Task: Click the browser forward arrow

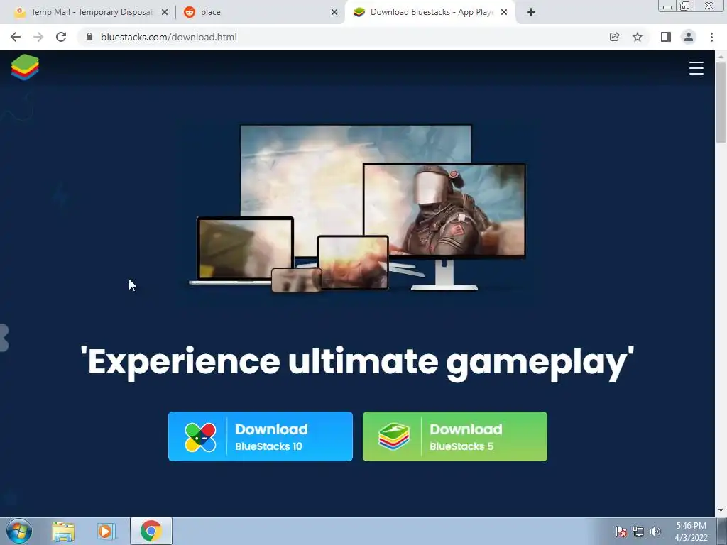Action: pos(38,37)
